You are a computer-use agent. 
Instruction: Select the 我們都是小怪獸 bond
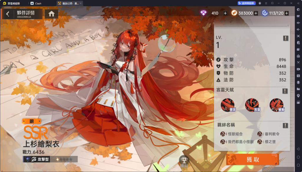coord(237,142)
